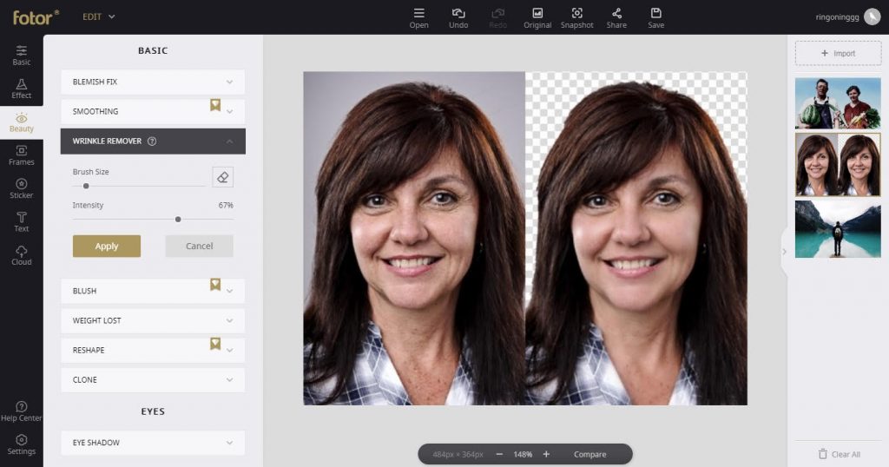This screenshot has width=889, height=467.
Task: Click the 67% intensity value
Action: click(x=226, y=205)
